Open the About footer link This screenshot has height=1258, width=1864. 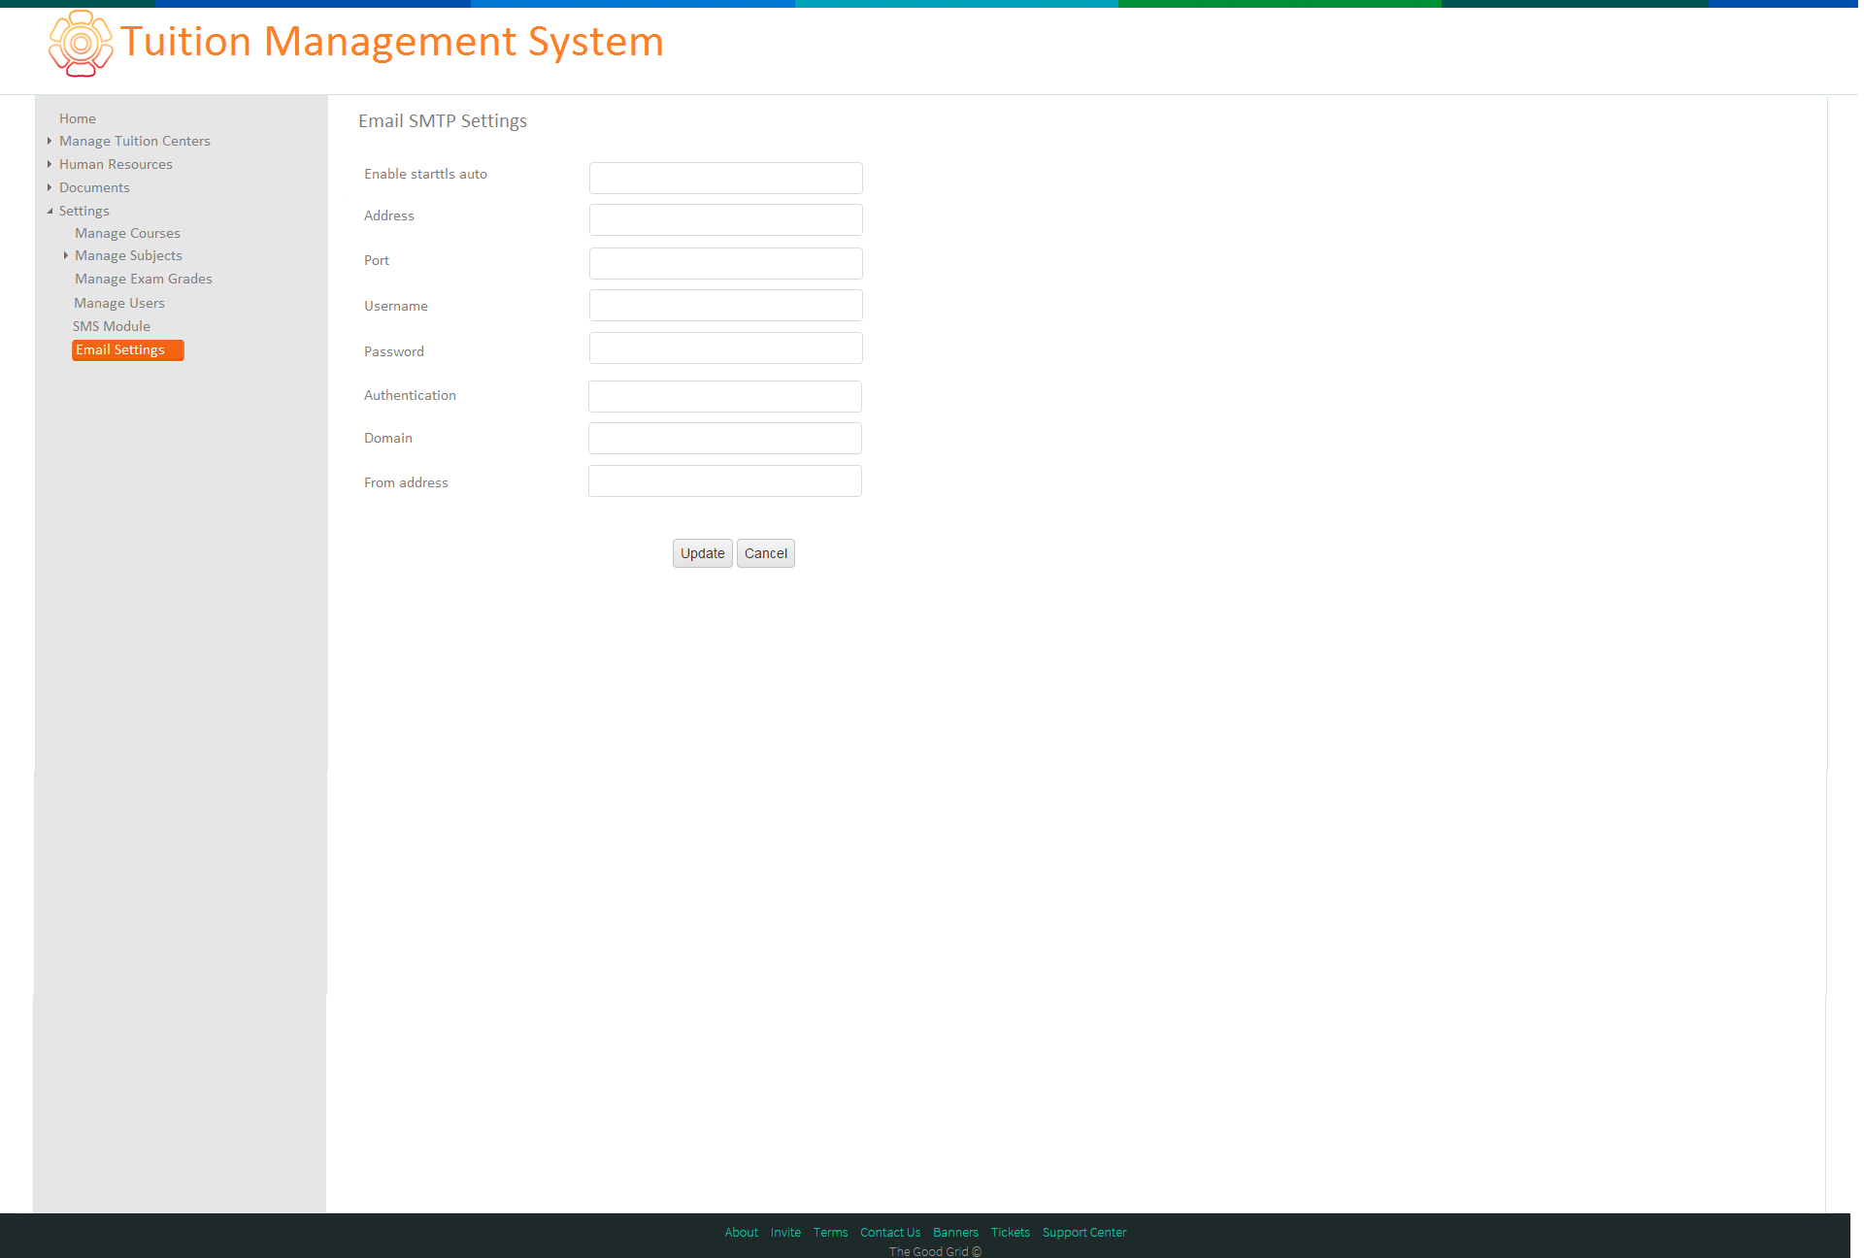coord(741,1233)
